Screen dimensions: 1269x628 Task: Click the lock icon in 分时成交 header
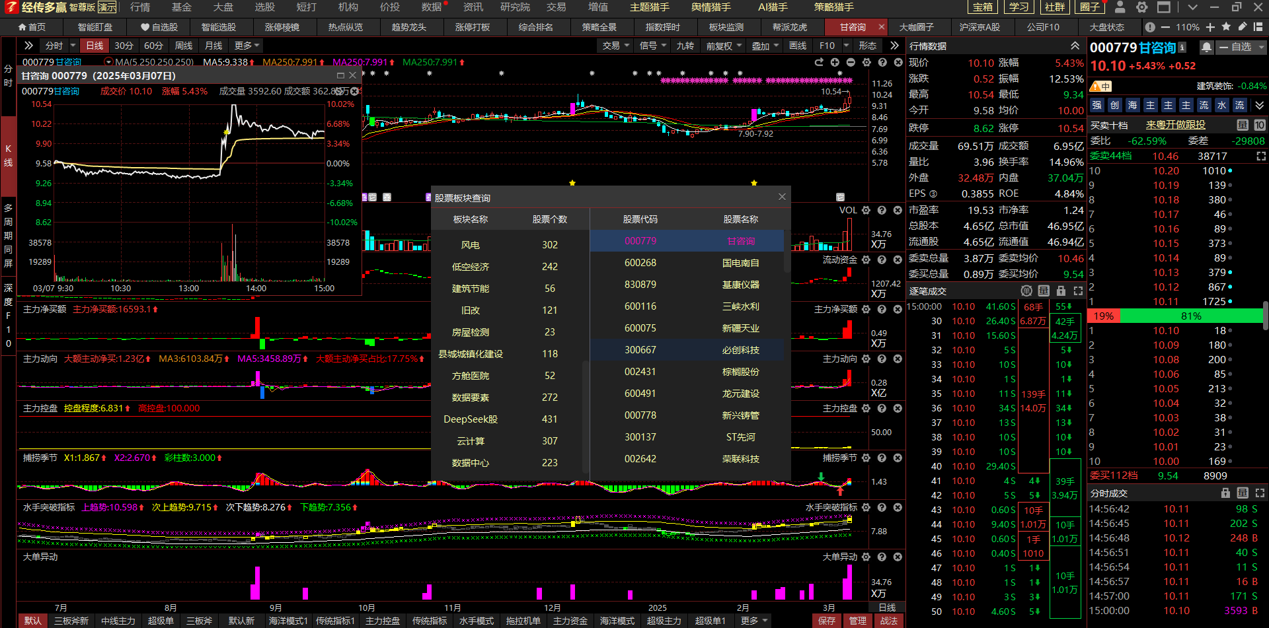tap(1225, 493)
